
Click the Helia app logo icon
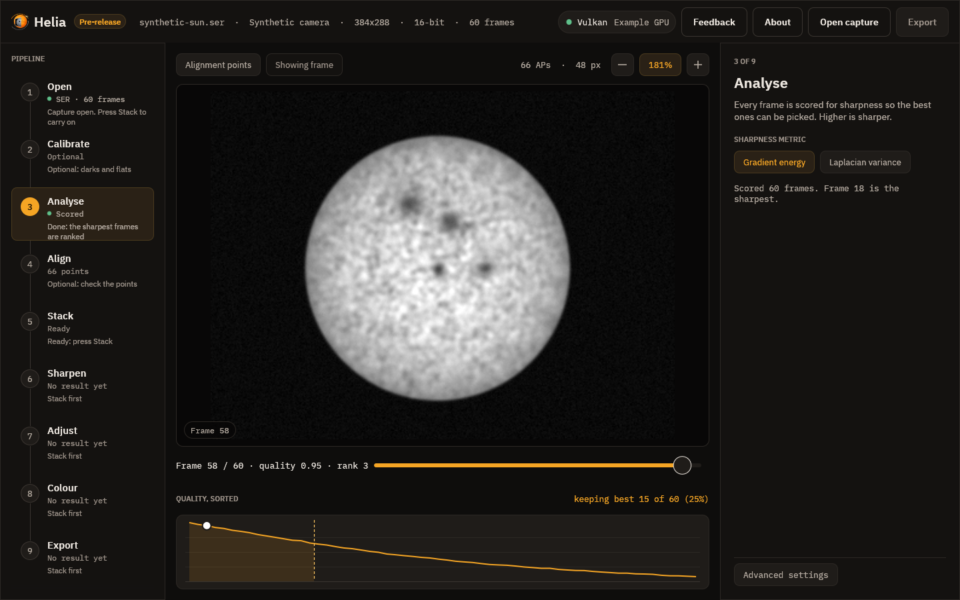click(x=20, y=22)
